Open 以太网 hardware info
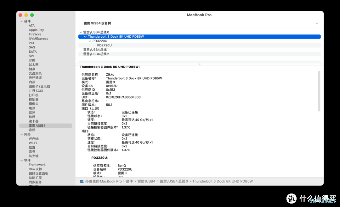 pyautogui.click(x=34, y=65)
